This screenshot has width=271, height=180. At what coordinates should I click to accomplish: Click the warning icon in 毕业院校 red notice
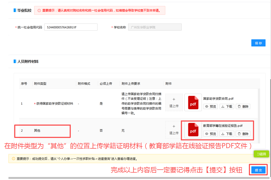(x=39, y=11)
